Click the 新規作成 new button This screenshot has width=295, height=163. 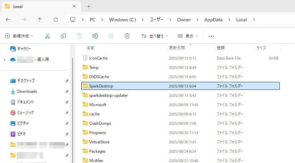click(x=19, y=36)
